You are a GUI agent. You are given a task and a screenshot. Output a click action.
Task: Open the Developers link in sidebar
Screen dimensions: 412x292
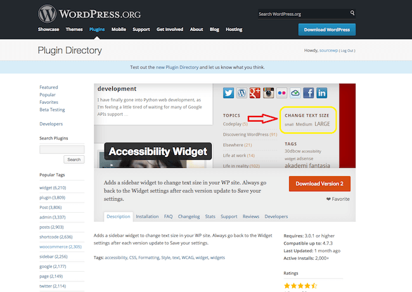pos(51,124)
